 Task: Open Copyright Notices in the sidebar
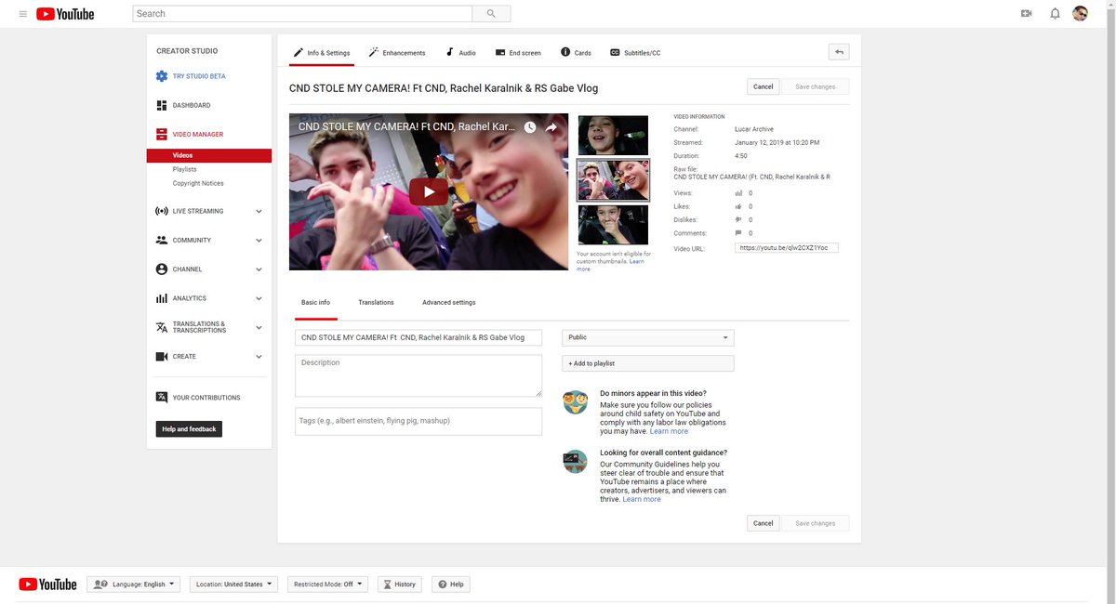point(198,183)
